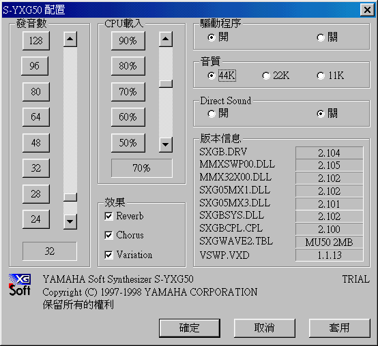Set polyphony to 80 voices

[36, 92]
